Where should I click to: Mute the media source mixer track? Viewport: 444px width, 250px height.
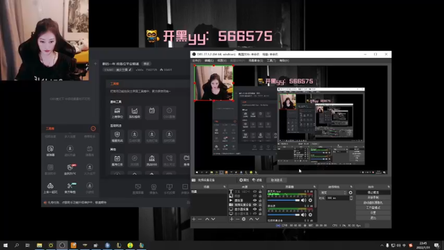coord(304,214)
